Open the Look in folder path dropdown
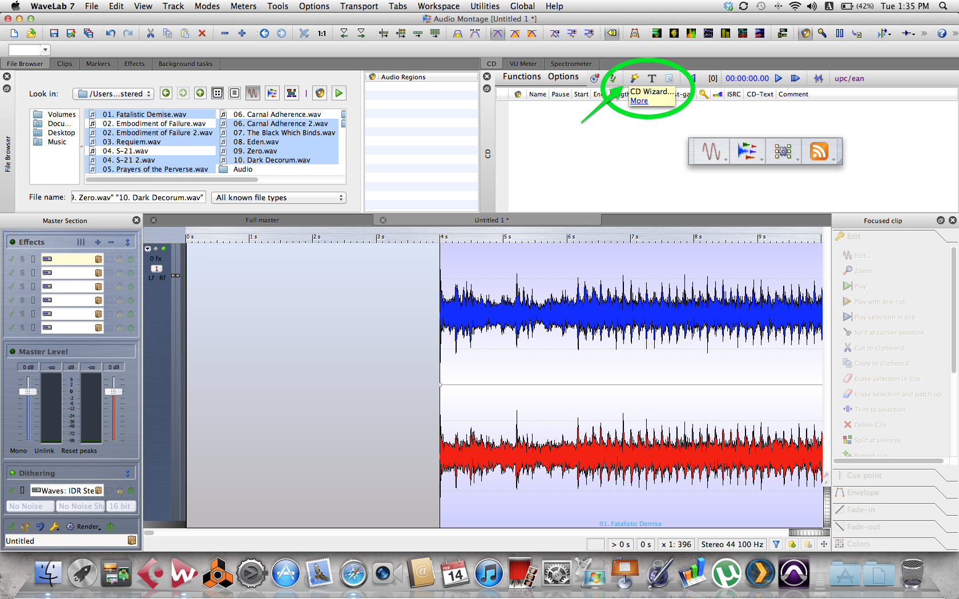The height and width of the screenshot is (599, 959). (114, 94)
